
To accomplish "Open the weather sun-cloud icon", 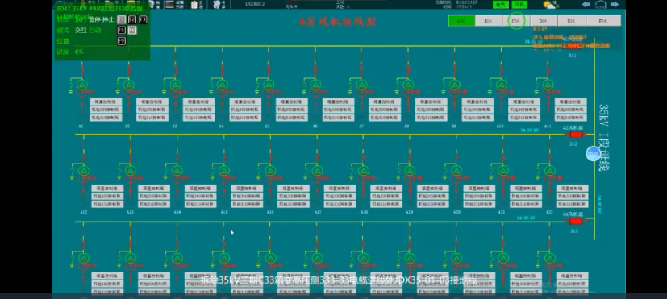I will click(x=549, y=5).
